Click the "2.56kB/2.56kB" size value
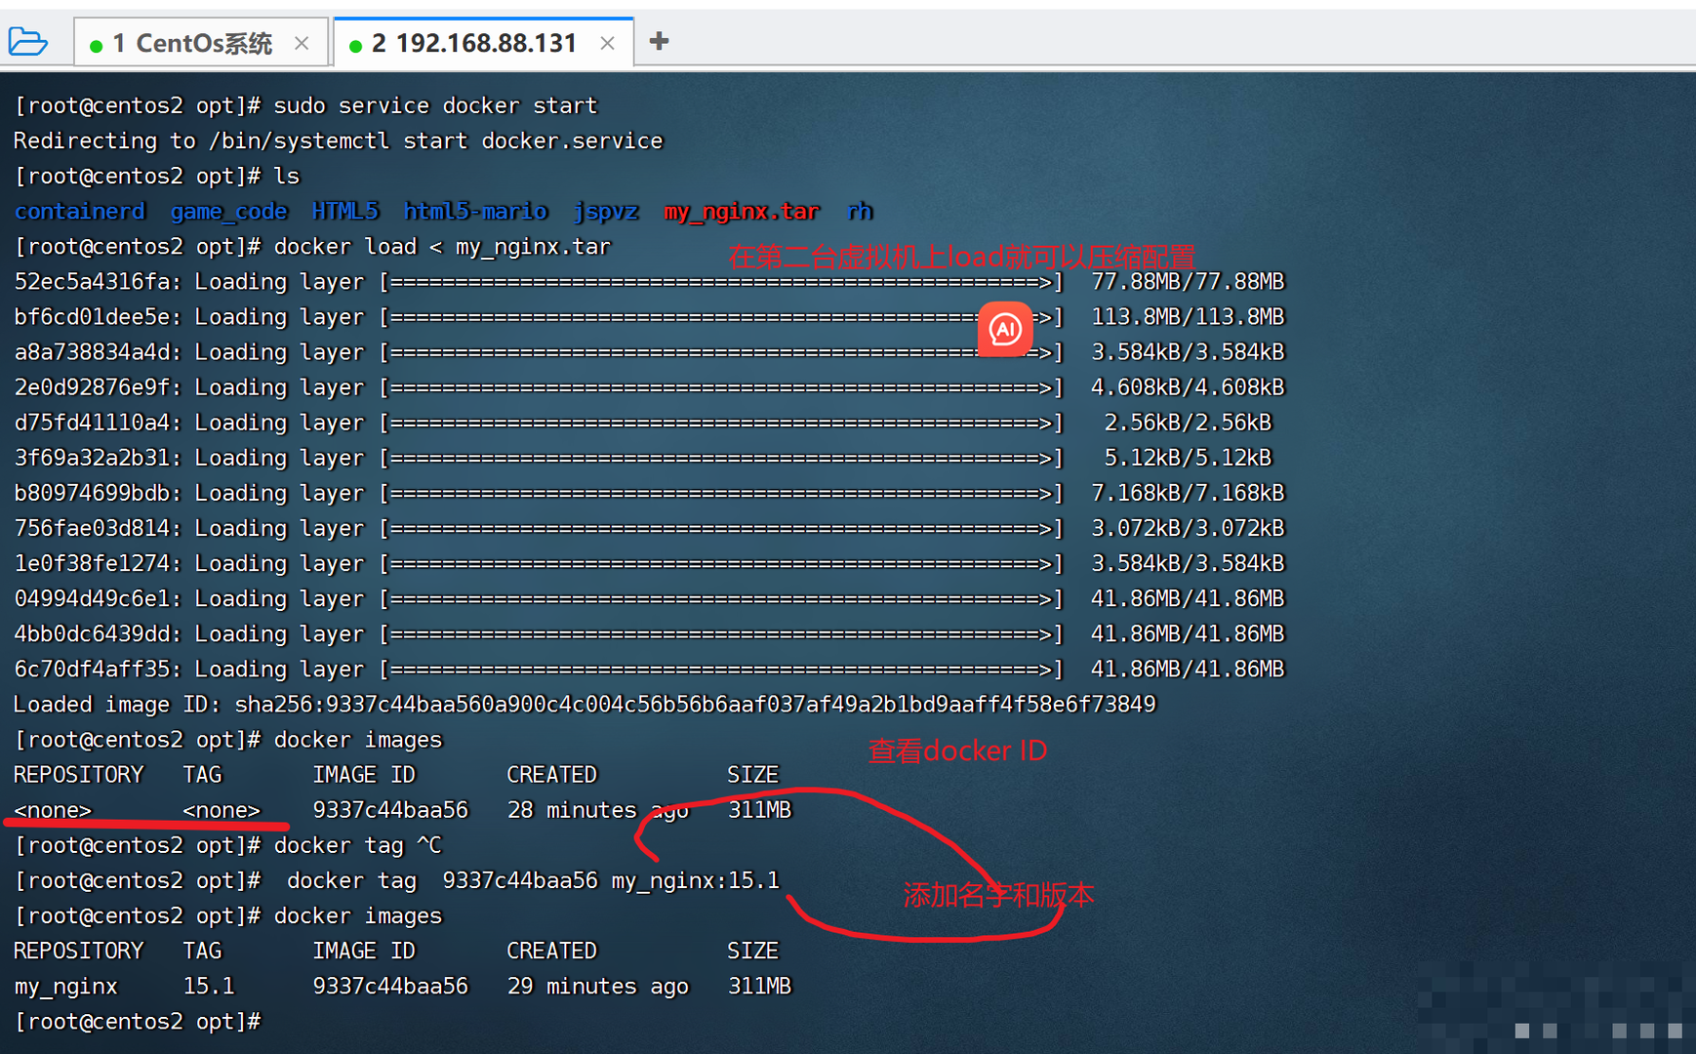Viewport: 1696px width, 1054px height. click(1188, 422)
